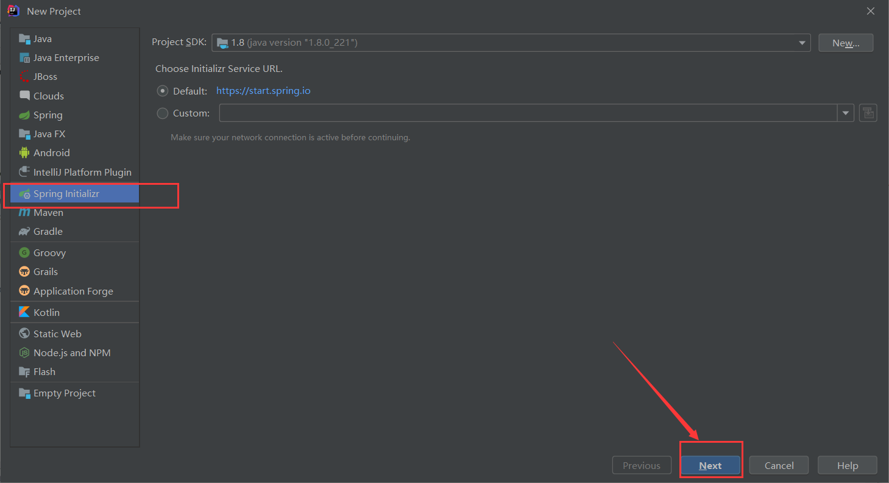Close the New Project dialog
889x483 pixels.
pyautogui.click(x=871, y=11)
